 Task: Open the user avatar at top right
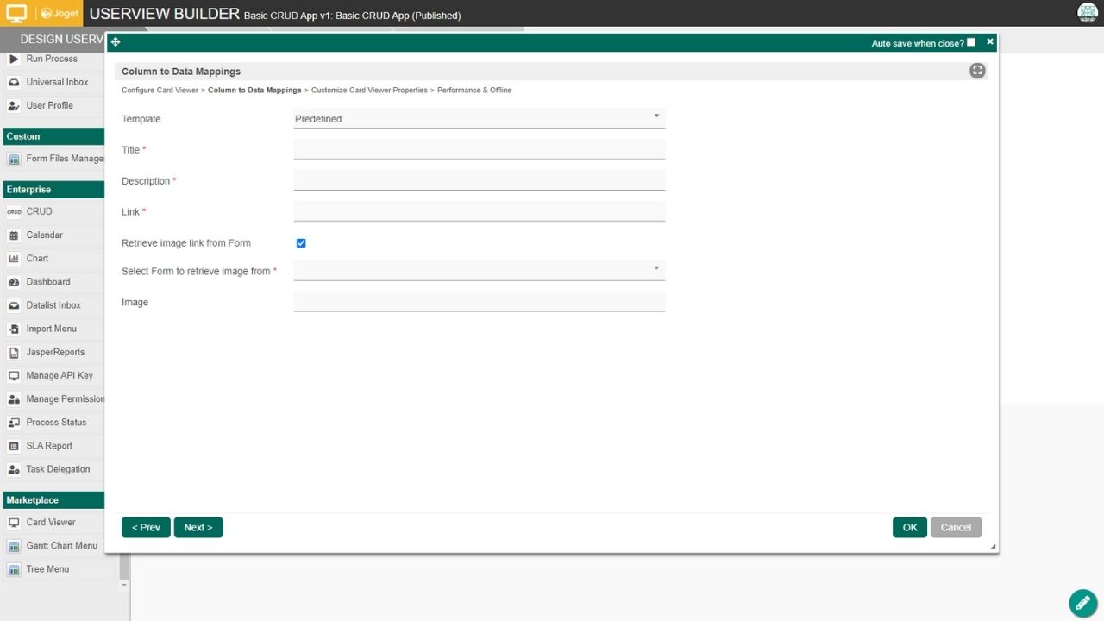(1088, 13)
